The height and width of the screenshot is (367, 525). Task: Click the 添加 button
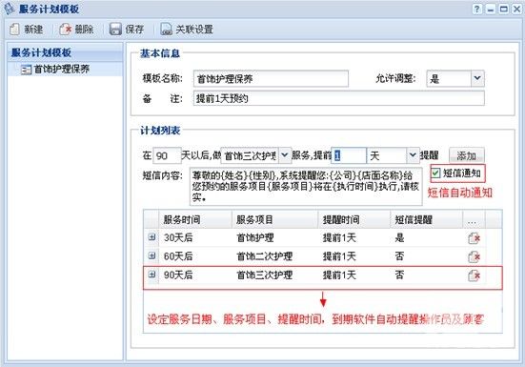click(467, 155)
